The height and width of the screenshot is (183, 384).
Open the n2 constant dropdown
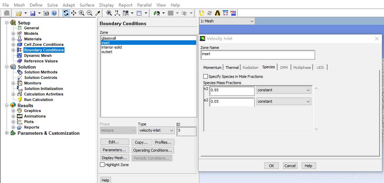[284, 90]
